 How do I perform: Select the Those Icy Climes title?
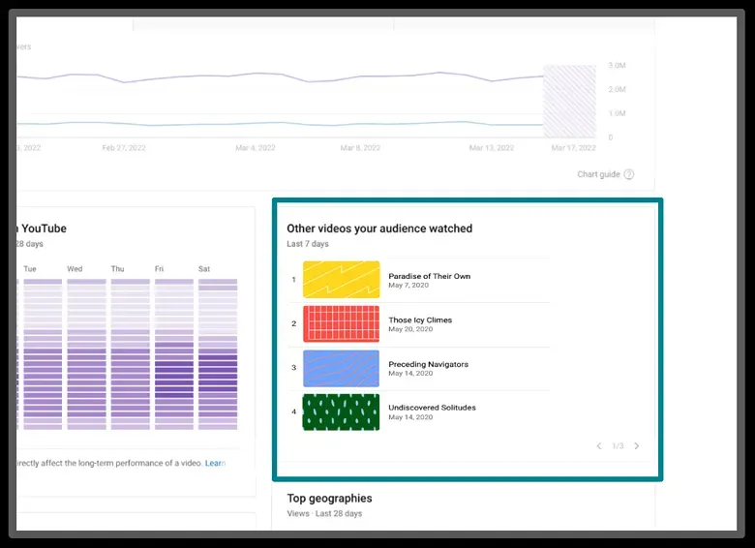coord(420,320)
